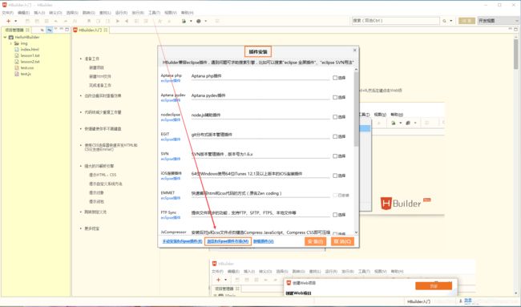Screen dimensions: 521x307
Task: Open the search options dropdown arrow
Action: pos(451,21)
